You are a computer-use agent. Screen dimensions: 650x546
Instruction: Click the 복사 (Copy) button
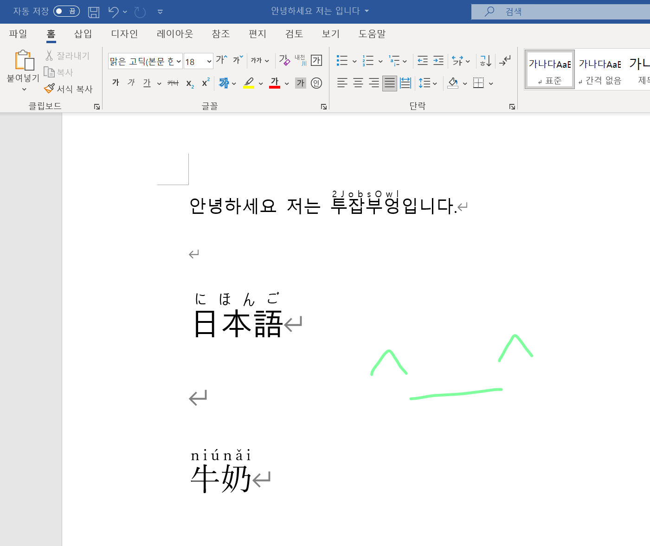pyautogui.click(x=59, y=72)
